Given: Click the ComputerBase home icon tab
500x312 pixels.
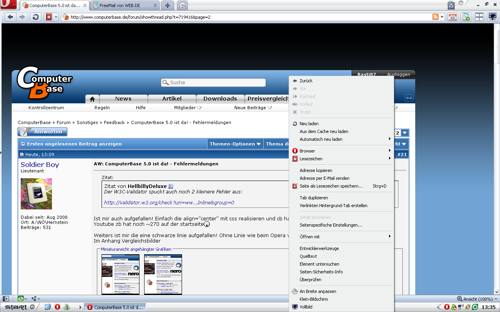Looking at the screenshot, I should point(92,99).
